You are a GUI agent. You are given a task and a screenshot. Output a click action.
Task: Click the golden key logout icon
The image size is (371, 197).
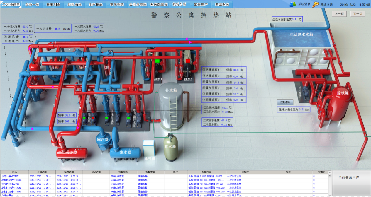pos(316,4)
